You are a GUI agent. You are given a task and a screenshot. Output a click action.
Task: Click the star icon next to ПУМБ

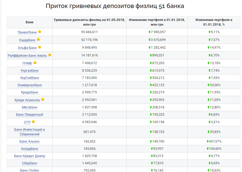[35, 63]
